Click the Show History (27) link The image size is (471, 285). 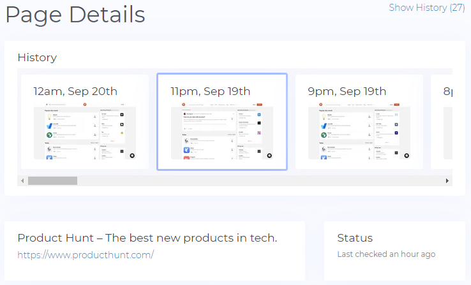(426, 8)
